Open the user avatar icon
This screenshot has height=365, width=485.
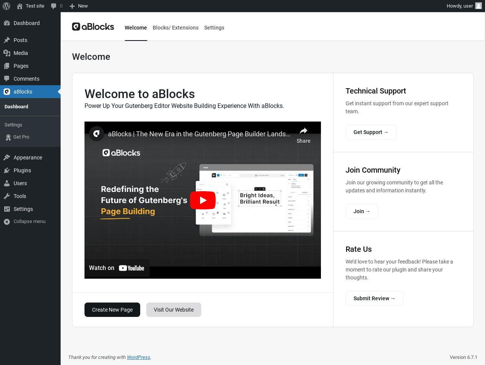(479, 6)
